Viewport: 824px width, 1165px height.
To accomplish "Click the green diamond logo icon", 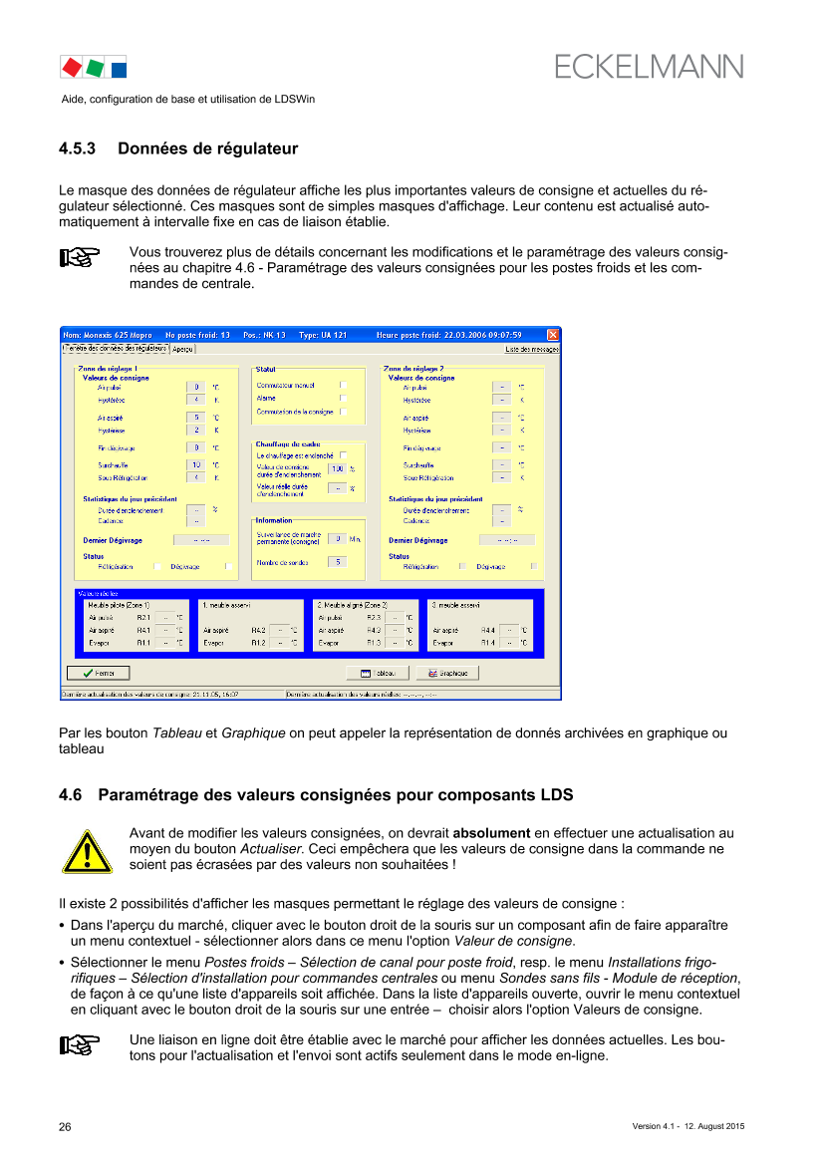I will (95, 68).
